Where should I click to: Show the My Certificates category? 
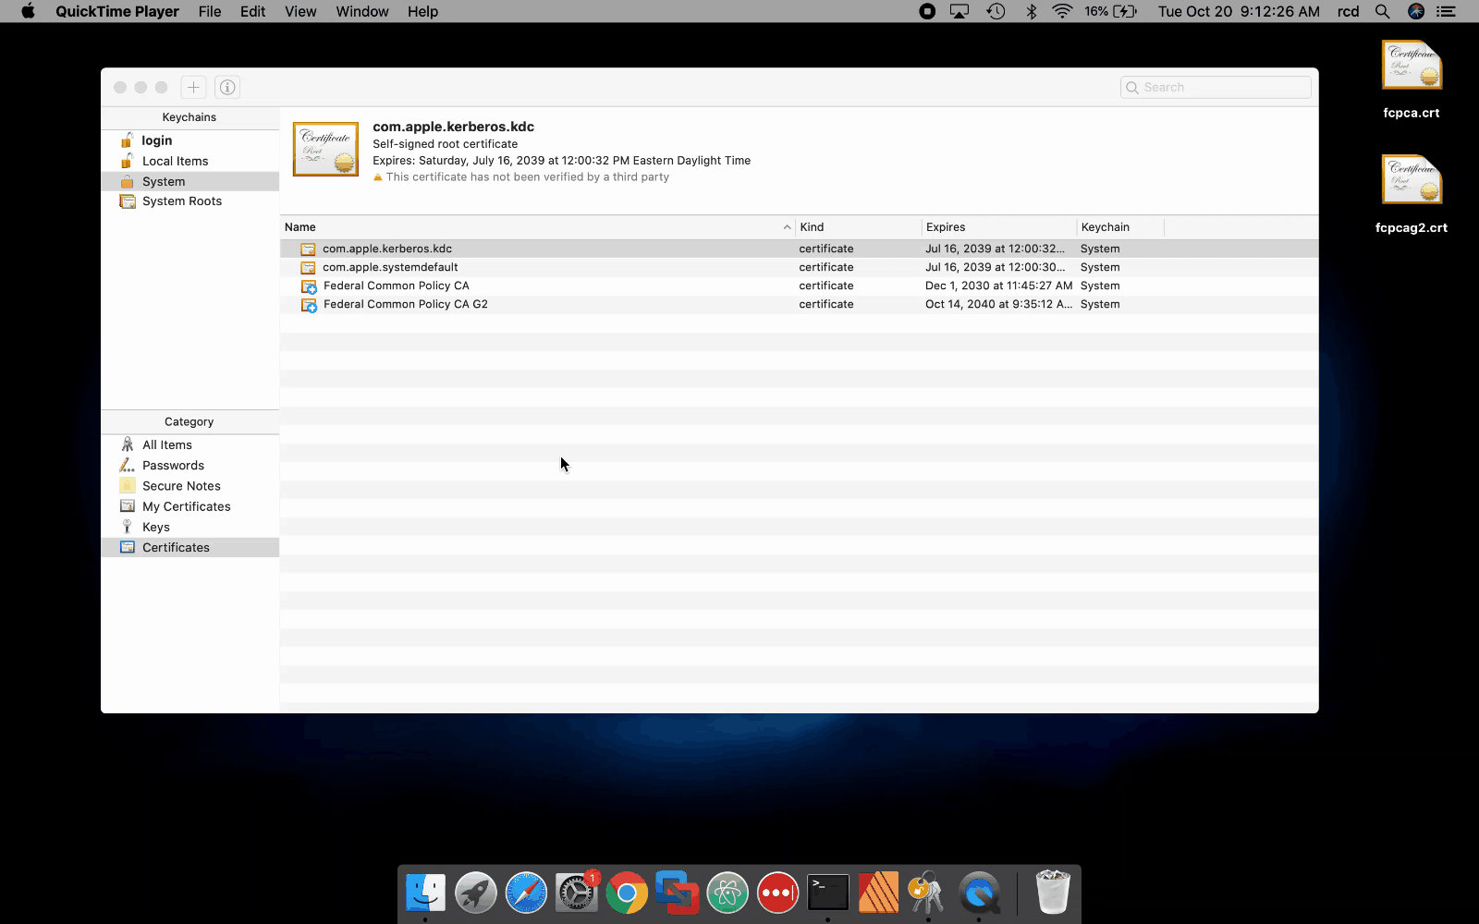[186, 506]
